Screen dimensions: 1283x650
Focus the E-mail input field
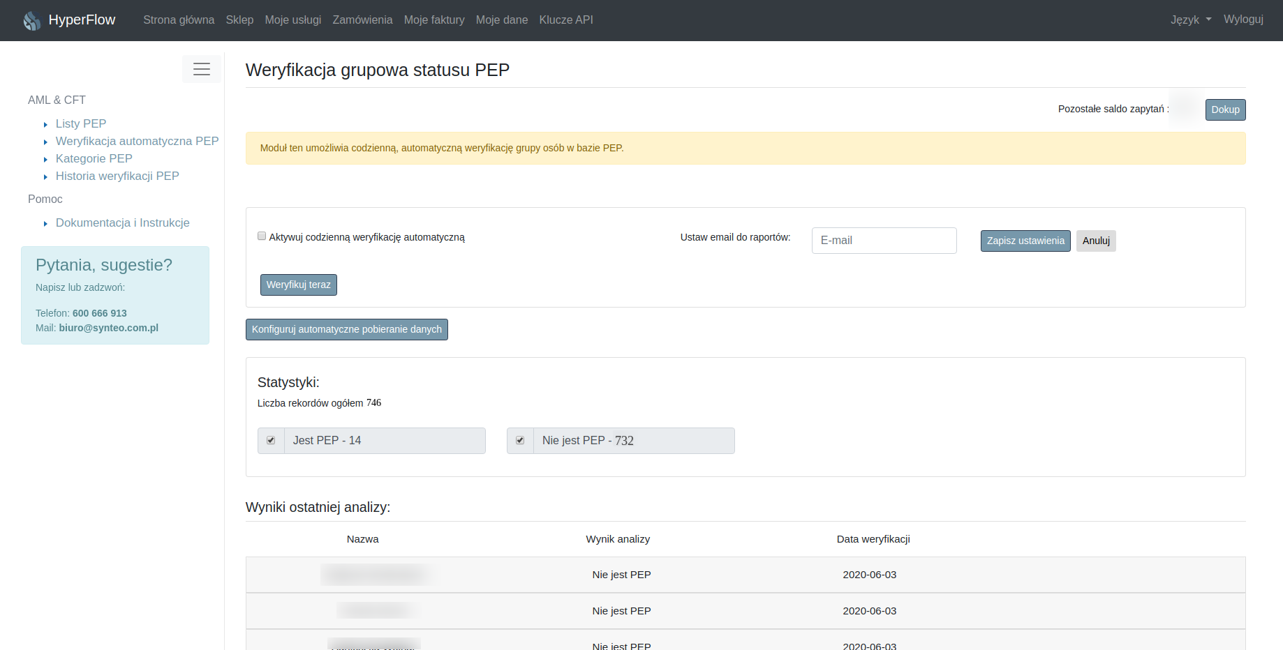(x=884, y=241)
